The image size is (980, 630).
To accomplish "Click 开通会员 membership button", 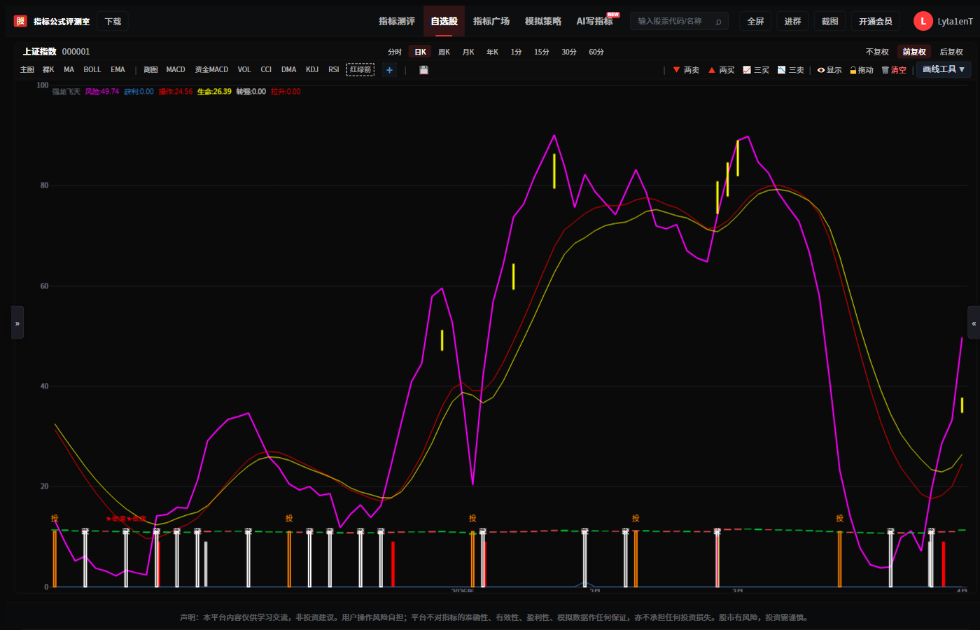I will [x=876, y=22].
